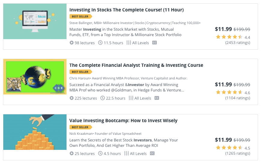261x164 pixels.
Task: Open The Complete Financial Analyst Training course title
Action: 136,65
